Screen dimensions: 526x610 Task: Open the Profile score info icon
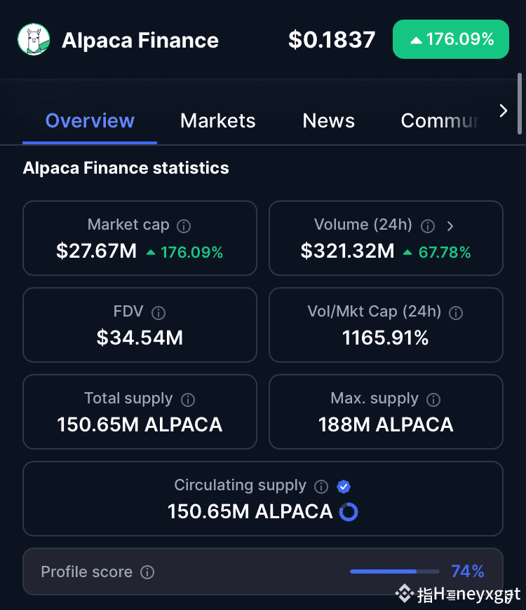coord(147,572)
